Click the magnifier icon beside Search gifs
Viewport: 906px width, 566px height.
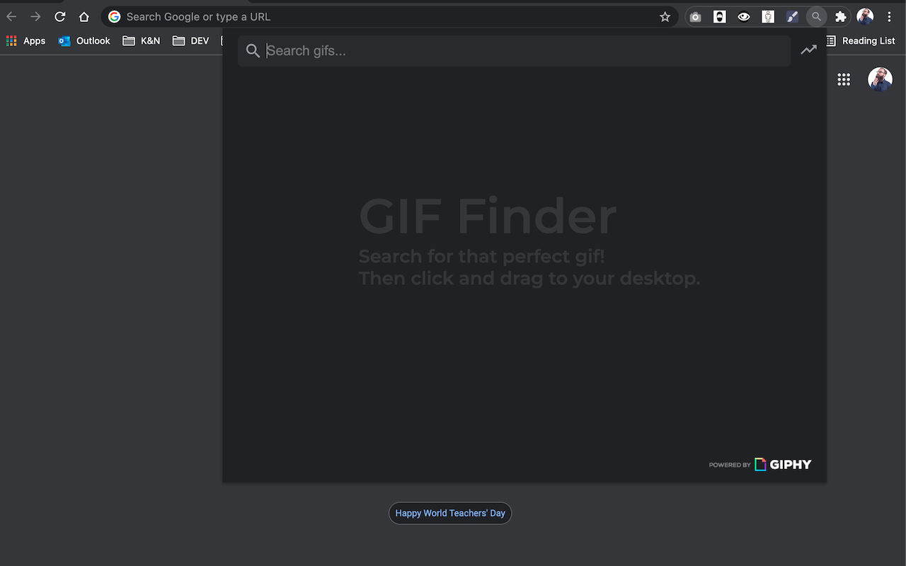pos(253,51)
